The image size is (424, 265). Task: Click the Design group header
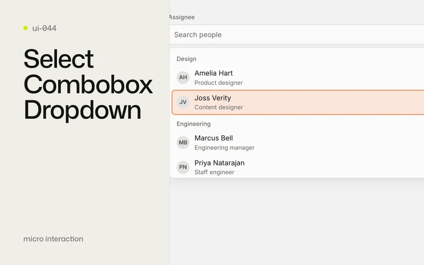coord(187,59)
